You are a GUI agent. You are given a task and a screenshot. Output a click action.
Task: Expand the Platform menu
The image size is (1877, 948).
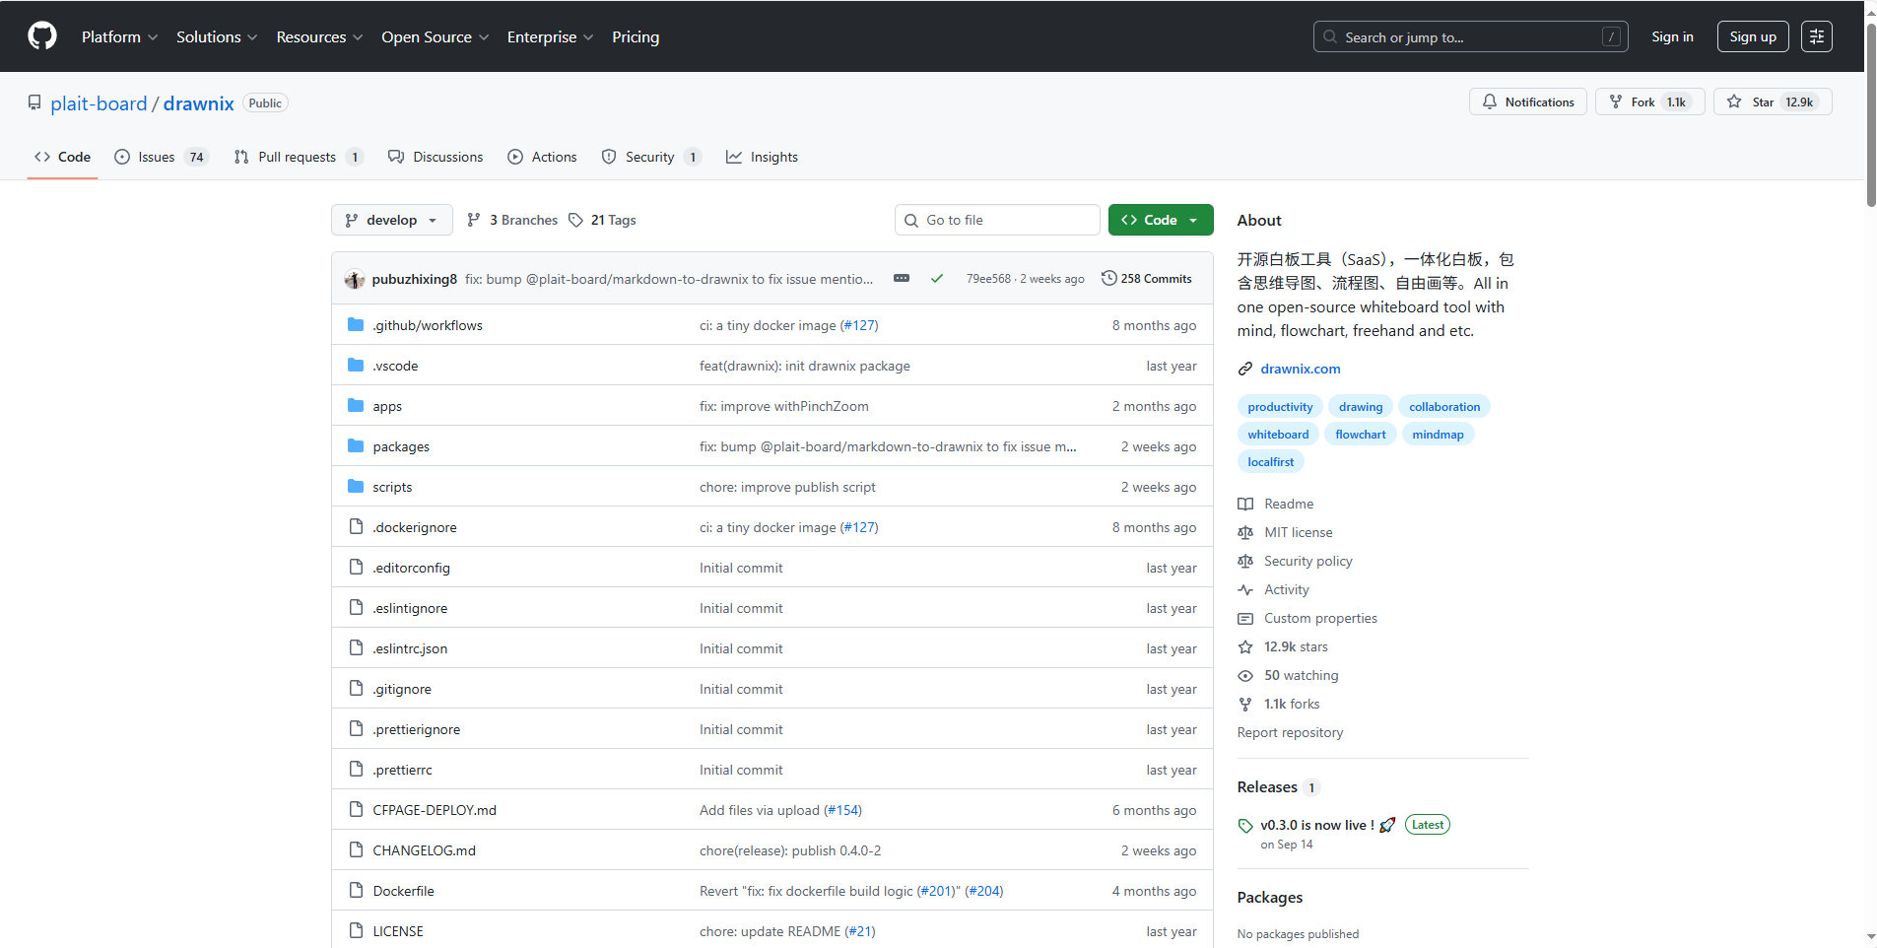click(119, 36)
